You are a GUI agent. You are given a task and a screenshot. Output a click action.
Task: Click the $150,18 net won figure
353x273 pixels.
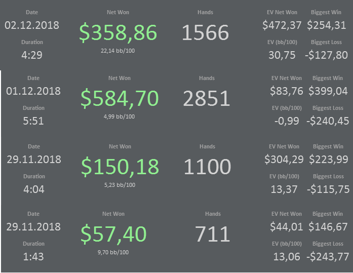pos(120,167)
